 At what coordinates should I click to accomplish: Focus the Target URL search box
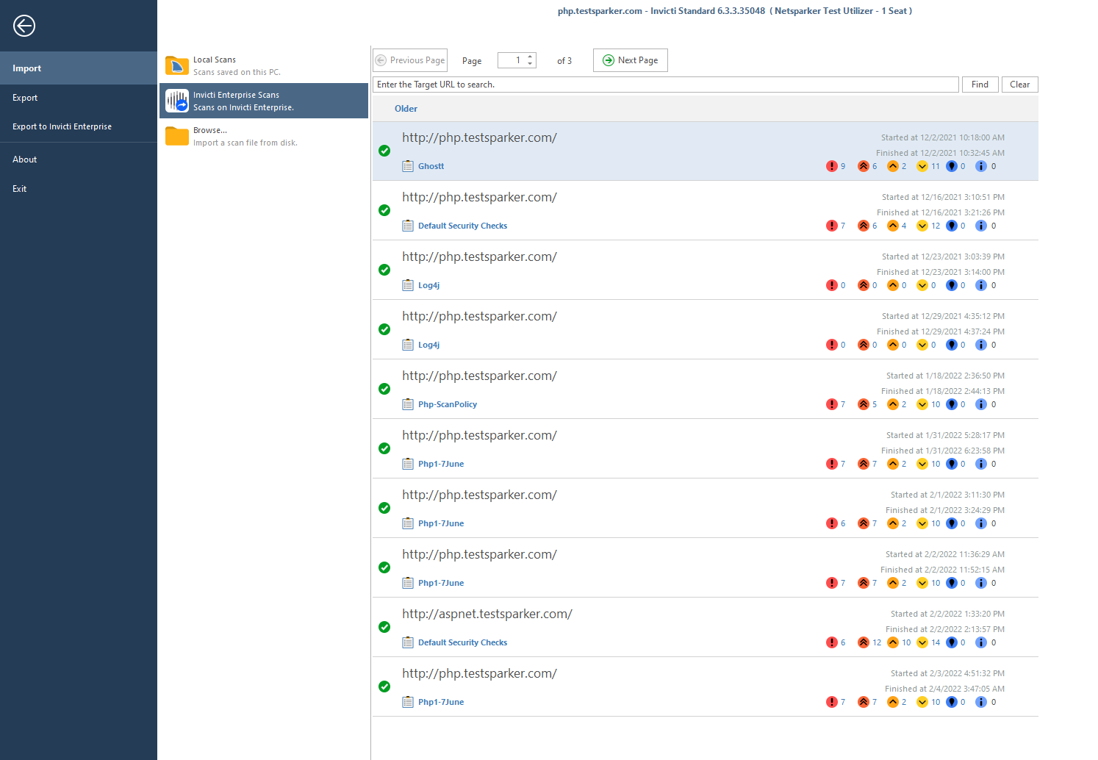click(666, 85)
